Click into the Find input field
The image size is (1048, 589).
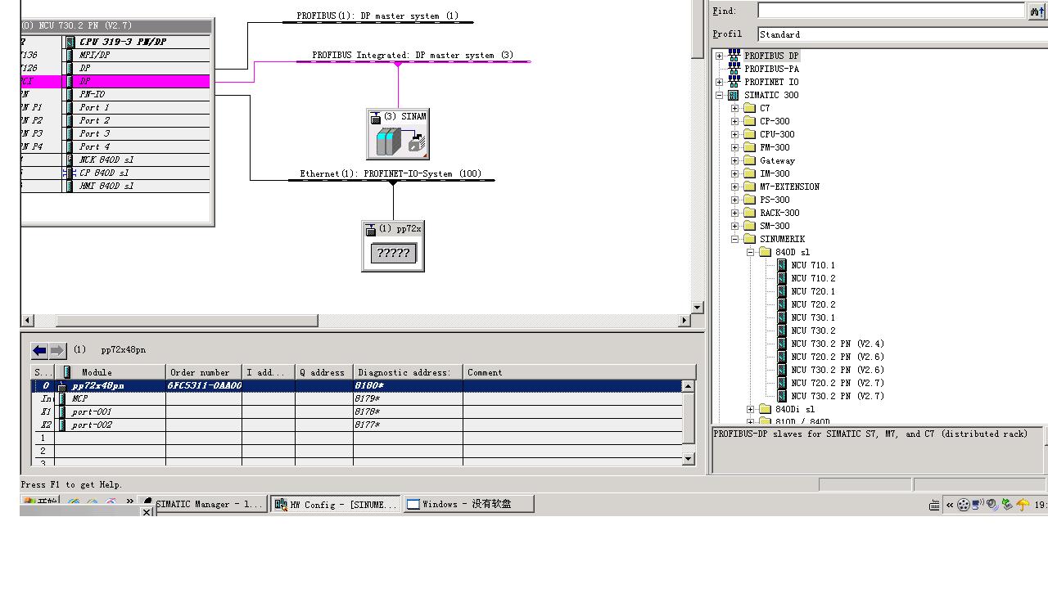pos(891,11)
